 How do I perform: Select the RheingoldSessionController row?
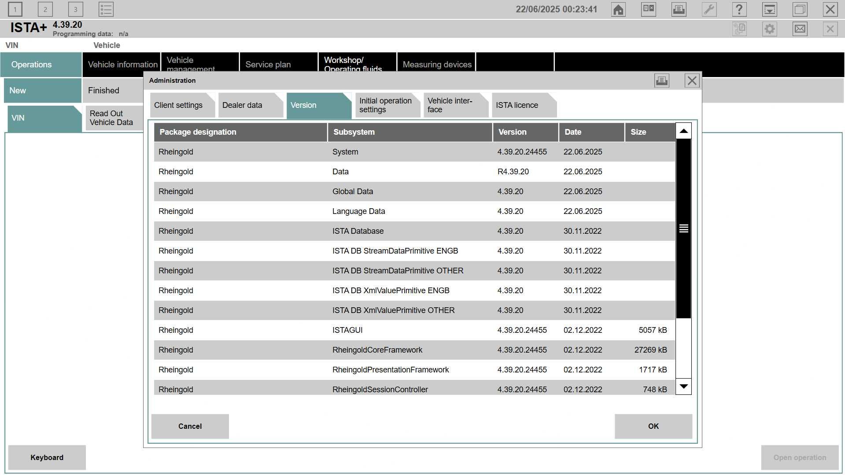point(414,387)
